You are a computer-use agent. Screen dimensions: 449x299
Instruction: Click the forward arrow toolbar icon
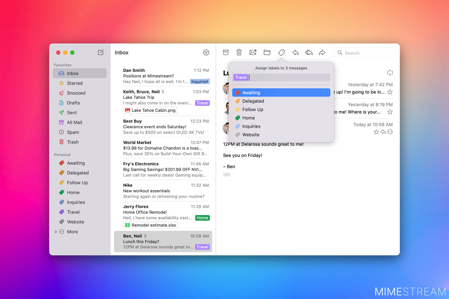pyautogui.click(x=322, y=53)
